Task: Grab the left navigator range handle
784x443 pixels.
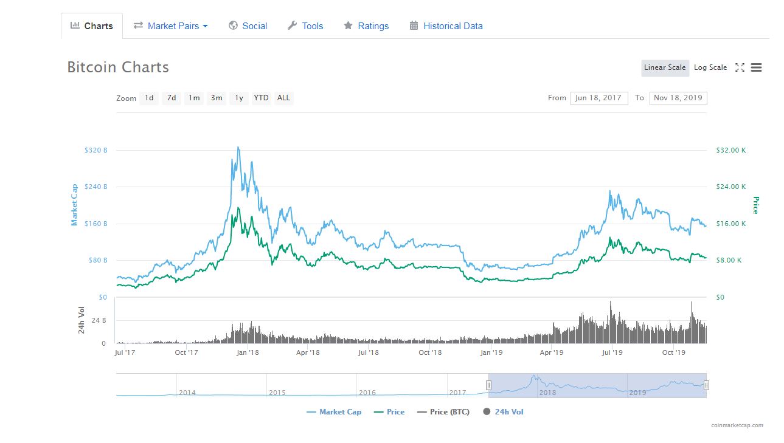Action: pos(488,385)
